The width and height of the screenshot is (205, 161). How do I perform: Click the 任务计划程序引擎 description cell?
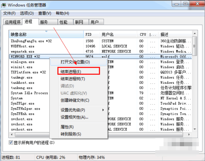[x=176, y=88]
